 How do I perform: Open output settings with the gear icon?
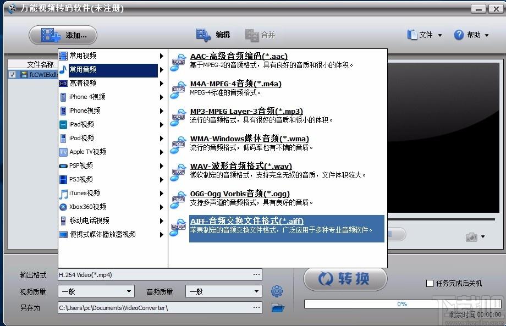click(x=277, y=291)
